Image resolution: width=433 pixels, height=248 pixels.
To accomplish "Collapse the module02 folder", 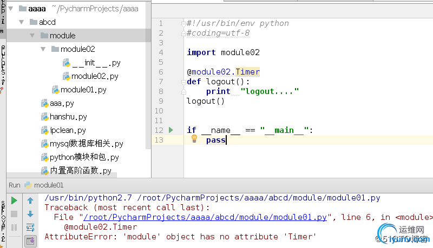I will (x=43, y=49).
